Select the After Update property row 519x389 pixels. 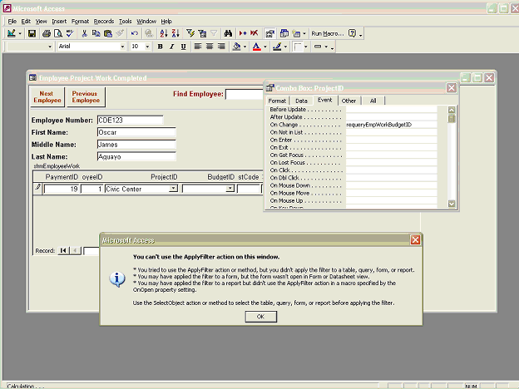pyautogui.click(x=353, y=117)
